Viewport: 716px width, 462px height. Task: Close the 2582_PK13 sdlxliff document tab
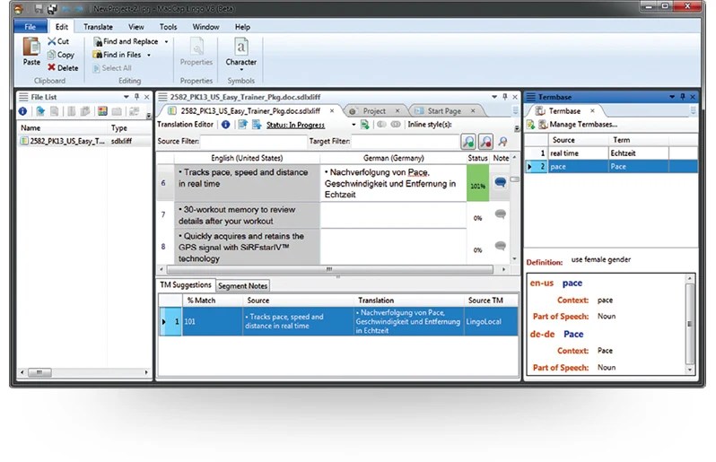pos(332,111)
